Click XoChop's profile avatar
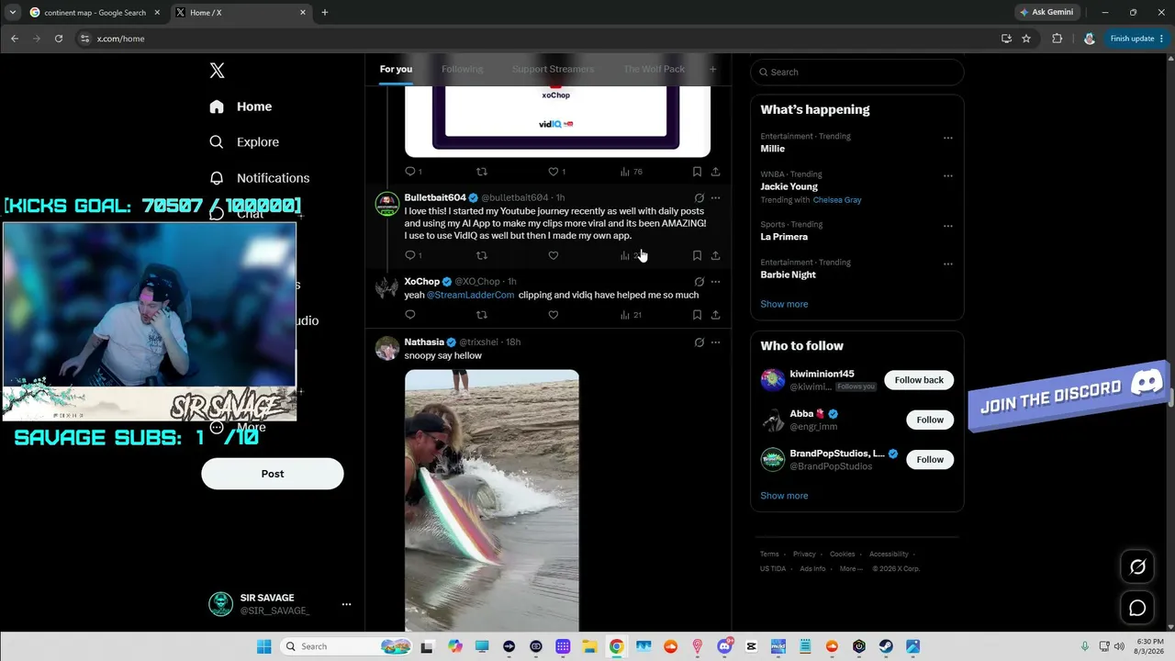Viewport: 1175px width, 661px height. coord(387,287)
